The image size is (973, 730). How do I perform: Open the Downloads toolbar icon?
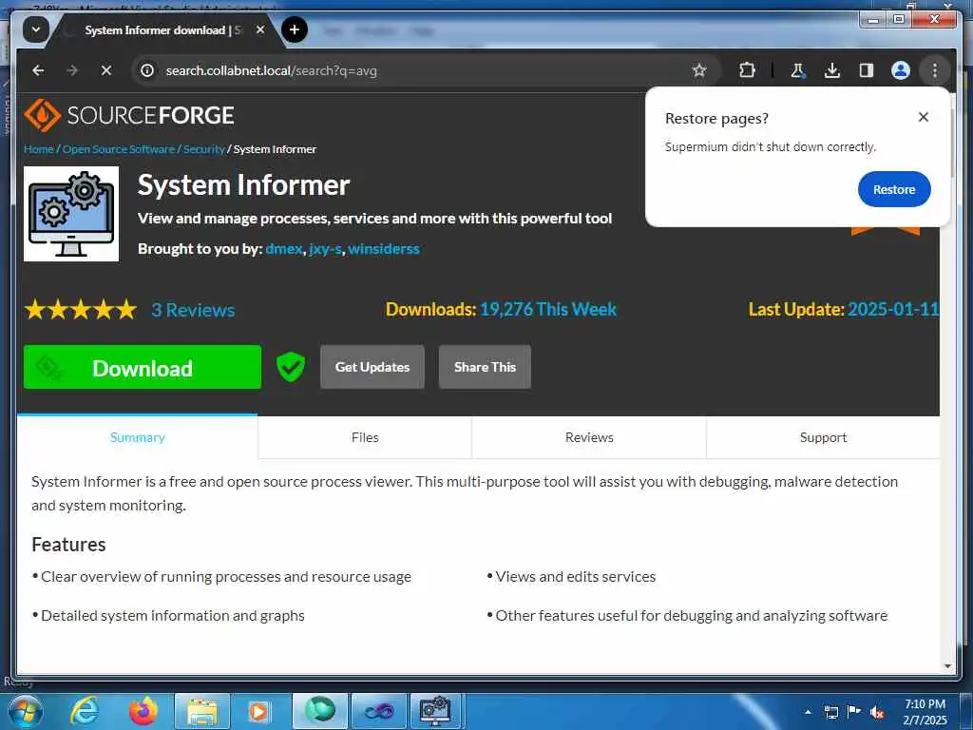pos(832,70)
